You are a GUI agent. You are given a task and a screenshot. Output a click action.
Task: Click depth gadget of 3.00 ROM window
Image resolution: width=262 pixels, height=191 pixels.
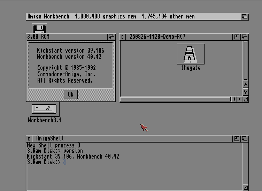111,37
